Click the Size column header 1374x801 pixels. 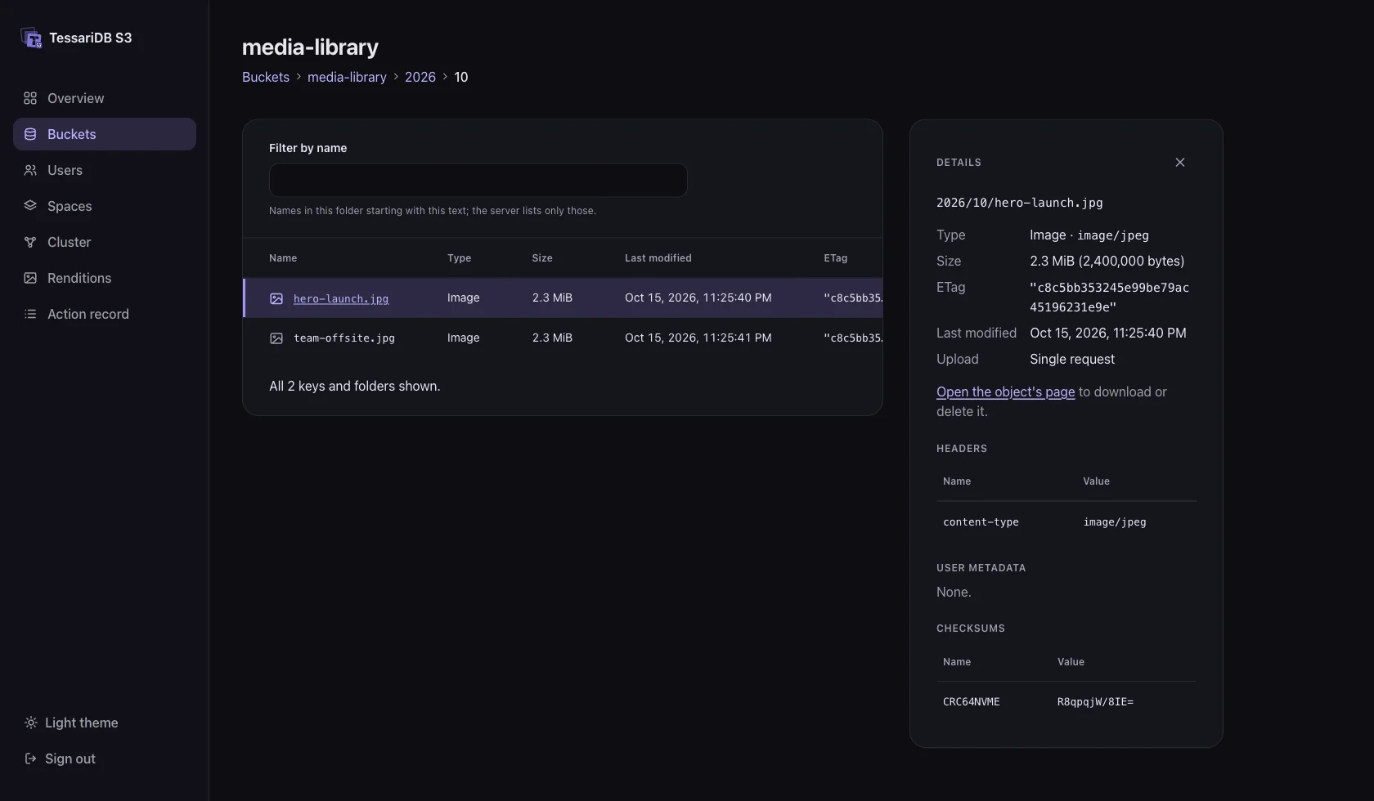tap(542, 258)
